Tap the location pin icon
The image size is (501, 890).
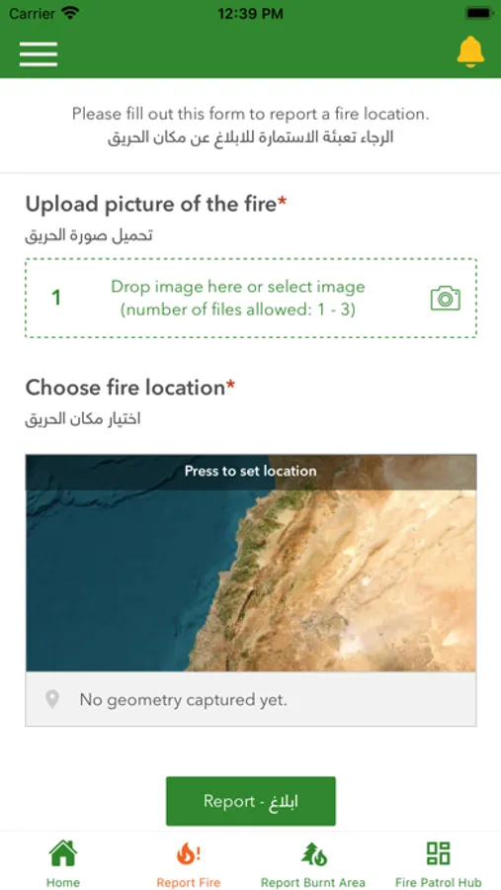[x=52, y=699]
